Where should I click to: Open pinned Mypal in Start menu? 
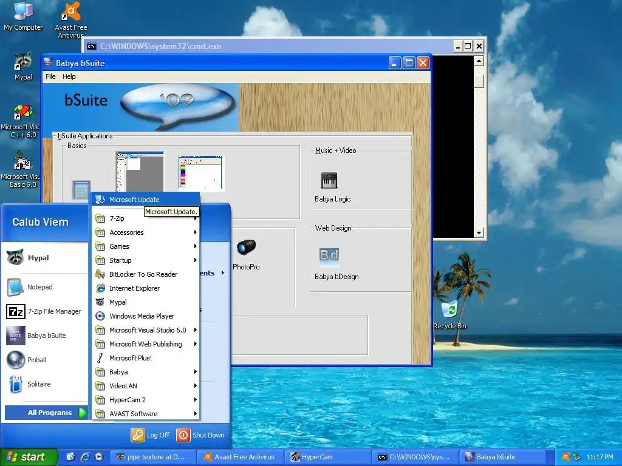(46, 257)
